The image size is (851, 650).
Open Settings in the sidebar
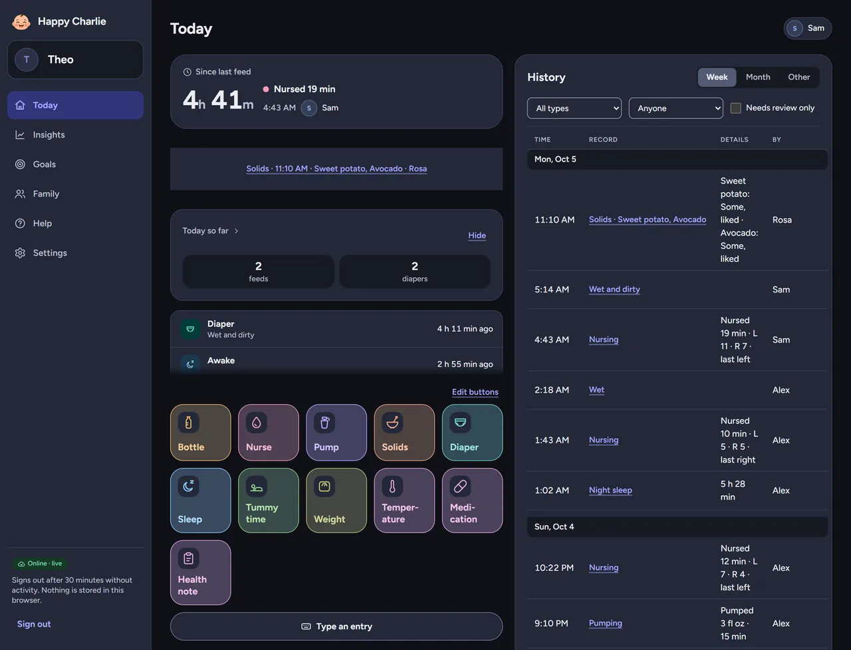75,253
